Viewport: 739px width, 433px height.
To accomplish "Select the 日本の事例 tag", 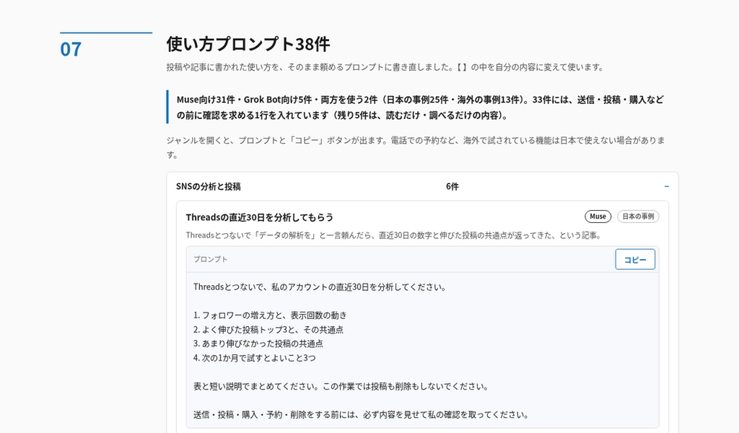I will (x=638, y=216).
